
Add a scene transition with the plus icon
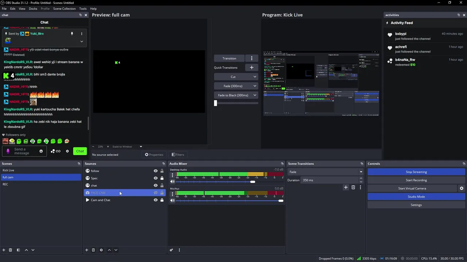[x=346, y=187]
